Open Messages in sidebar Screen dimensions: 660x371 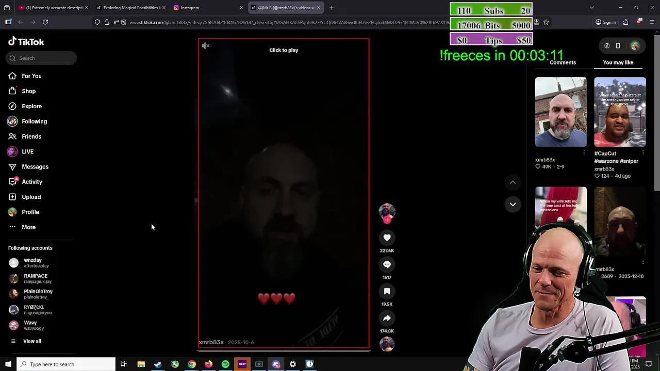[35, 167]
